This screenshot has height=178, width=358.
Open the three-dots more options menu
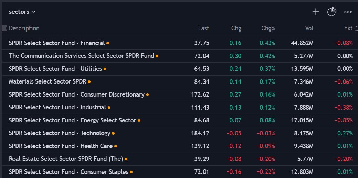coord(348,12)
